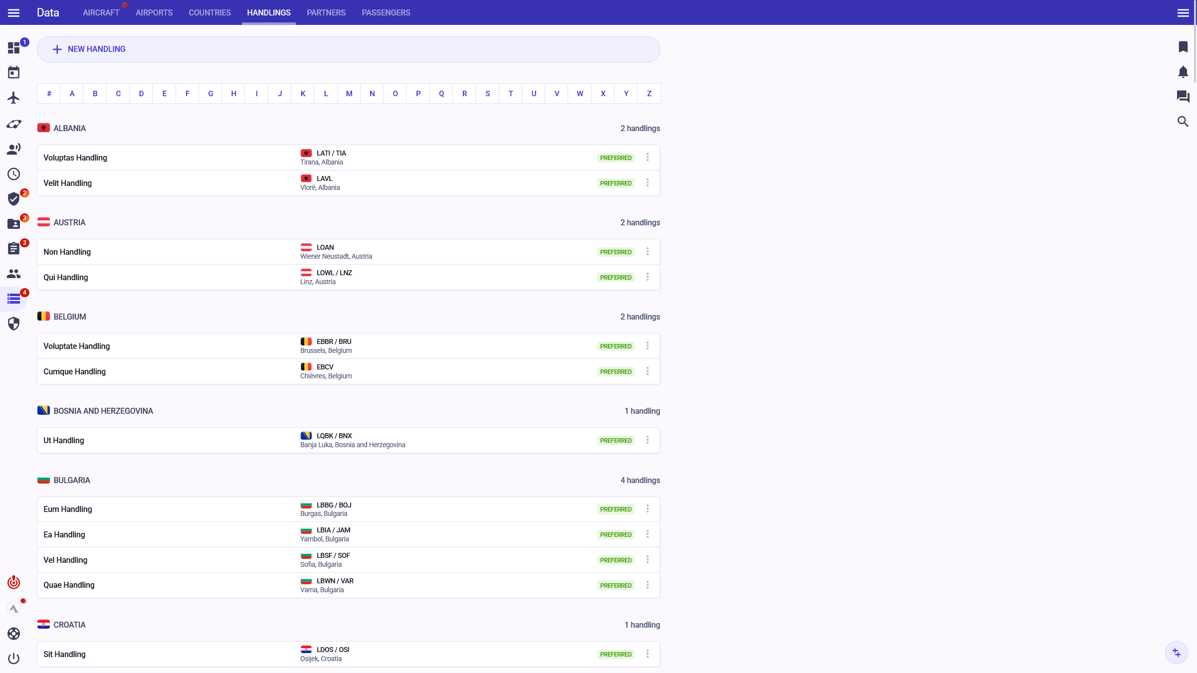Screen dimensions: 1197x673
Task: Open options menu for Quae Handling
Action: pos(647,585)
